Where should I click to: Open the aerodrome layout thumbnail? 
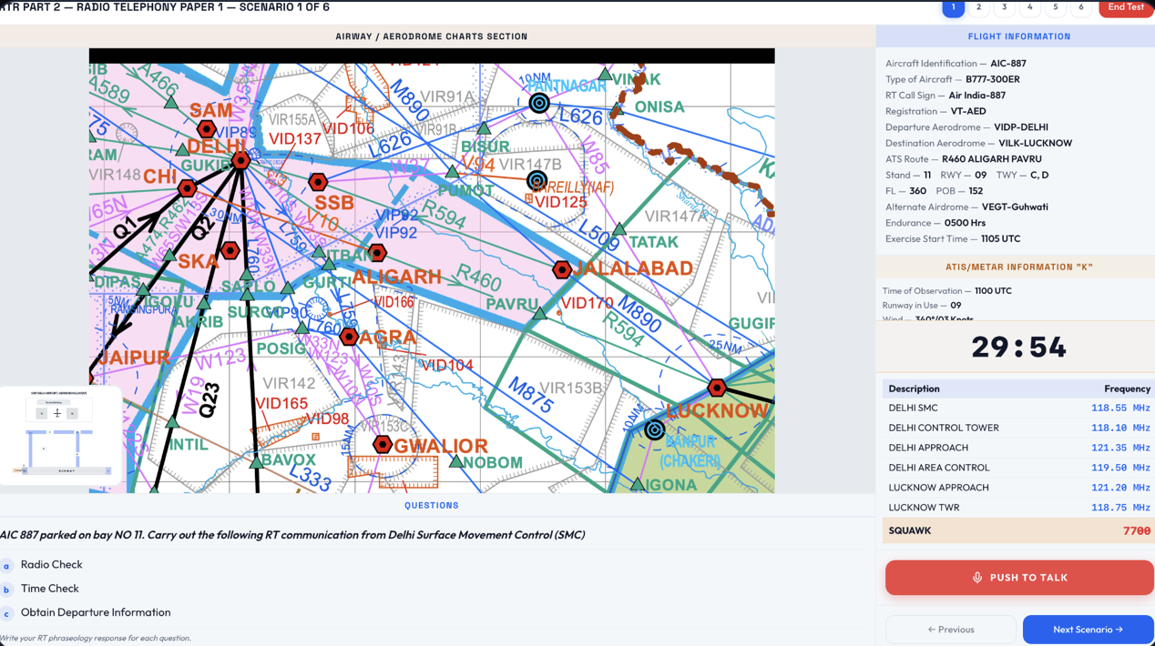61,434
